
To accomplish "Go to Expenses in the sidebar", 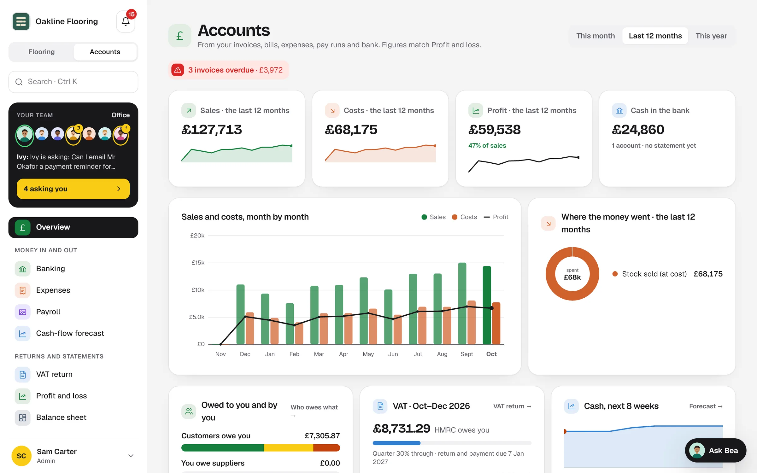I will click(73, 290).
